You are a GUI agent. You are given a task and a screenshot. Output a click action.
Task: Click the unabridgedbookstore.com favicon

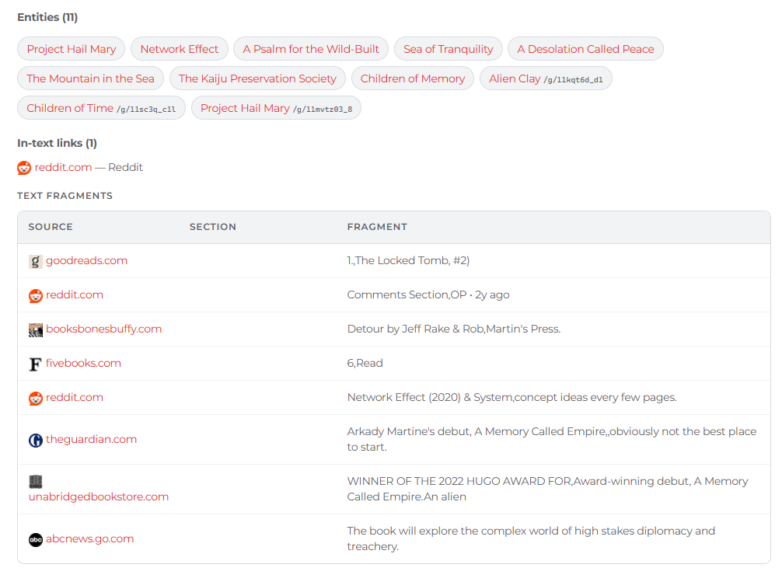click(x=35, y=481)
